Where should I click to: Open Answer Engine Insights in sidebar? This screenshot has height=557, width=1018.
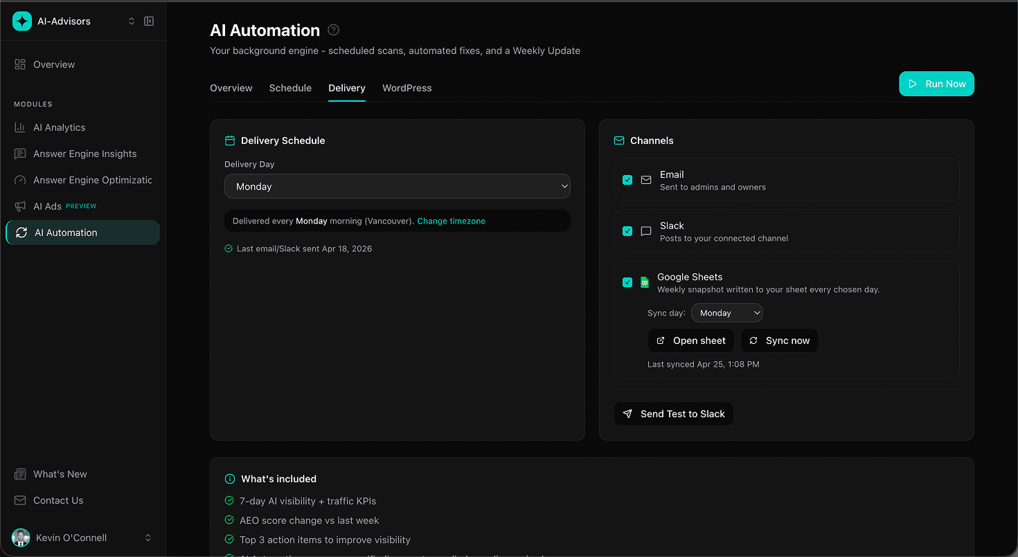[x=82, y=154]
